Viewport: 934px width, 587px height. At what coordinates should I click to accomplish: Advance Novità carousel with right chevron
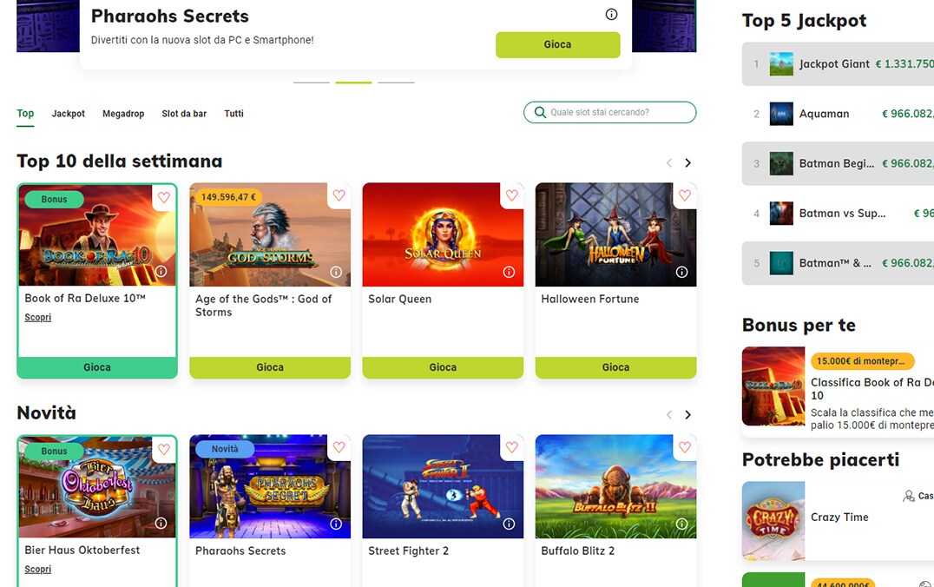point(688,415)
